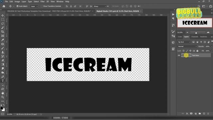Open the Normal blend mode dropdown
This screenshot has height=120, width=213.
click(187, 46)
